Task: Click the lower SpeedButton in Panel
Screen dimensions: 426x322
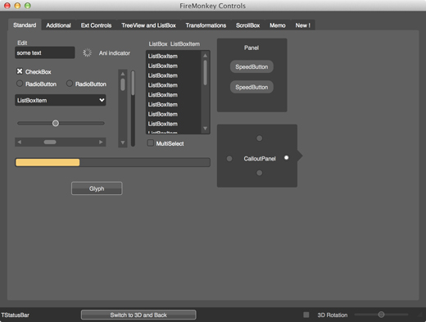Action: click(252, 87)
